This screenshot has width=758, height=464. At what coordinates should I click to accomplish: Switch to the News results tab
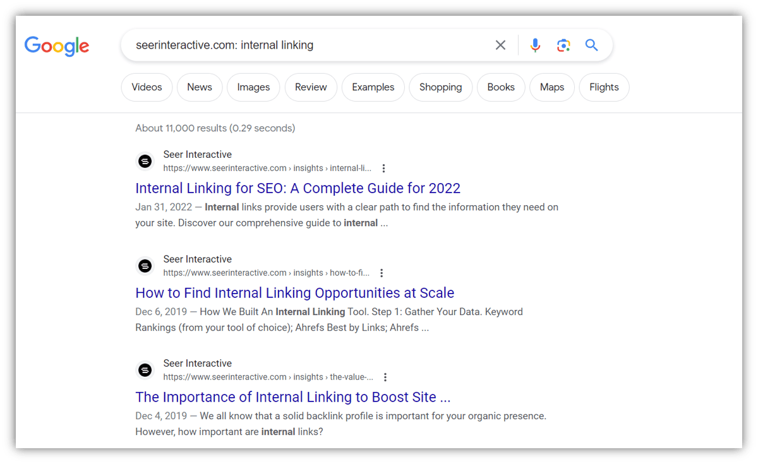coord(200,87)
